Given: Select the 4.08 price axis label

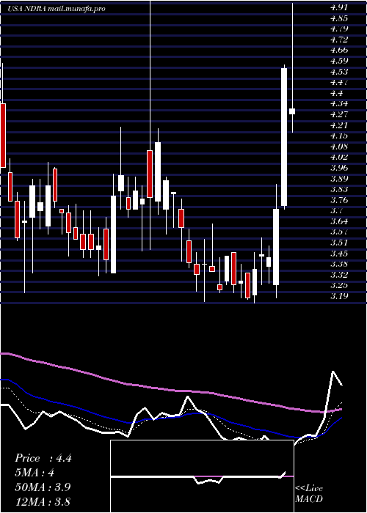Looking at the screenshot, I should (338, 147).
